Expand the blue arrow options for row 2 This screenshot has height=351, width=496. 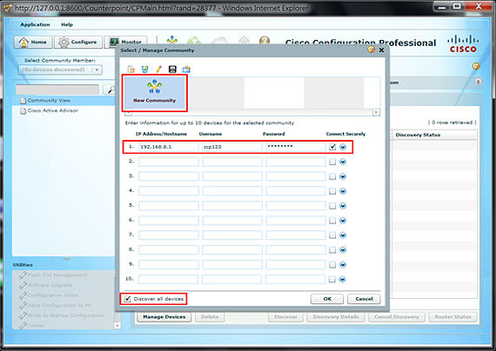[x=343, y=162]
